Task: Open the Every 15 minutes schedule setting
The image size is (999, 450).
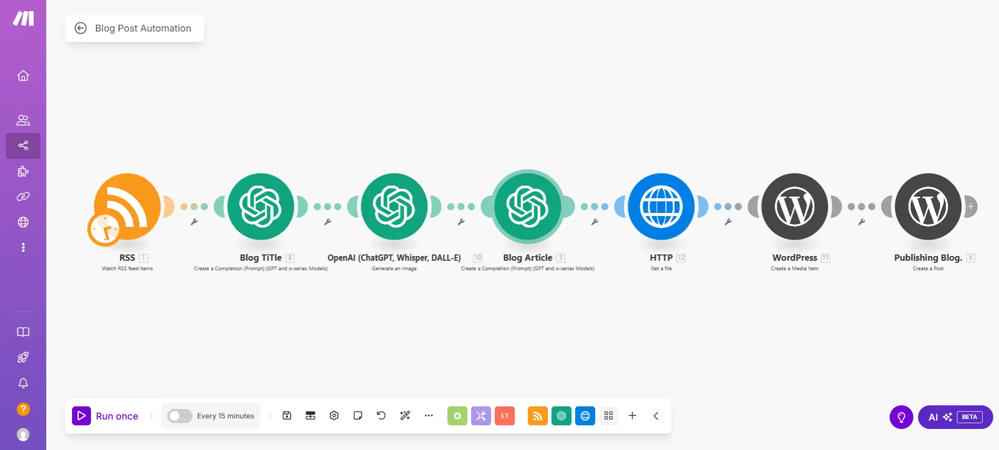Action: coord(226,416)
